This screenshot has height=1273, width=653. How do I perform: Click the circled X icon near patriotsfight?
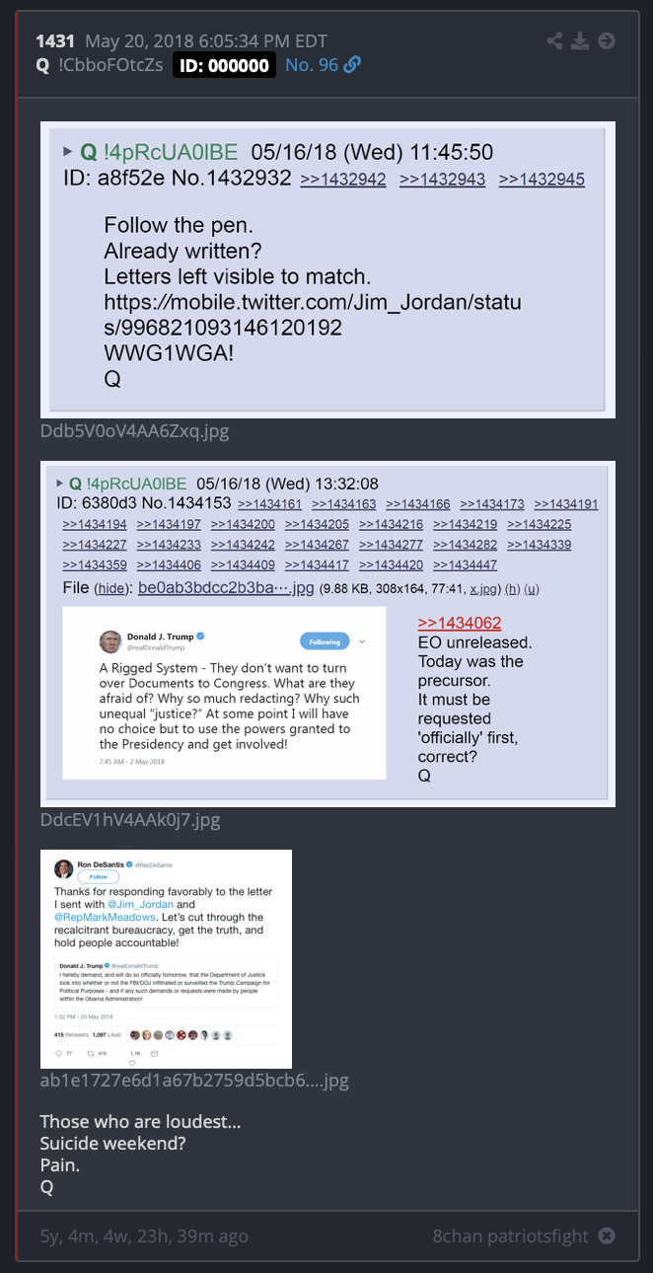point(607,1236)
